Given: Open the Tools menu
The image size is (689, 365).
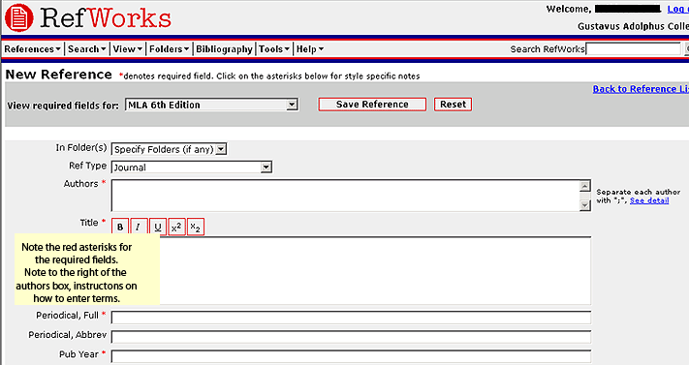Looking at the screenshot, I should pyautogui.click(x=273, y=48).
